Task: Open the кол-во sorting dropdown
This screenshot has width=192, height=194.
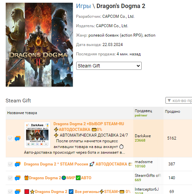Action: tap(179, 100)
